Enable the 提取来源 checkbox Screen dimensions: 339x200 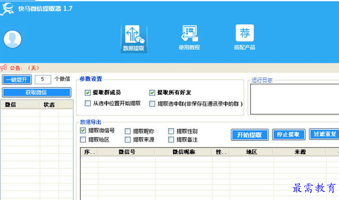tap(128, 140)
